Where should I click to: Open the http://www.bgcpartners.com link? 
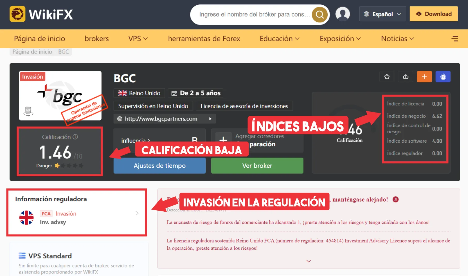tap(161, 119)
